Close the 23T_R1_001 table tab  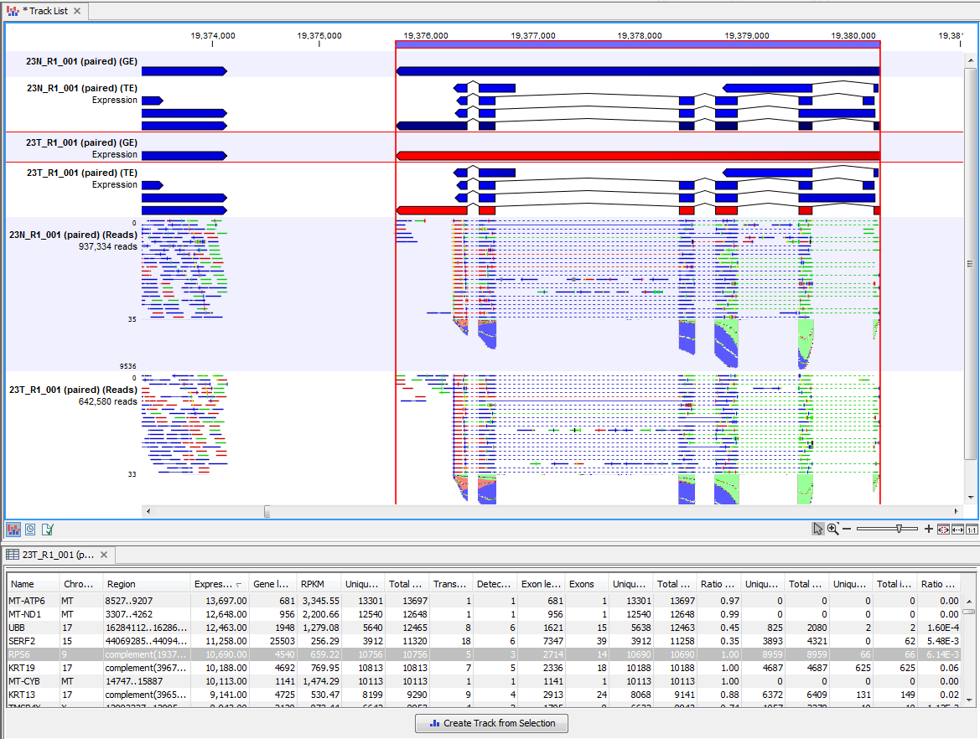(104, 554)
